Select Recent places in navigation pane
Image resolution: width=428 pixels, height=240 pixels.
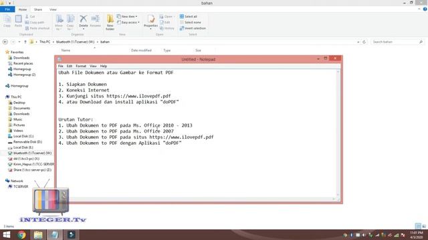point(23,63)
